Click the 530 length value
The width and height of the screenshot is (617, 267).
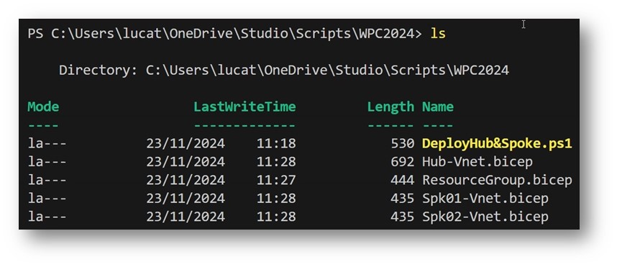coord(403,143)
